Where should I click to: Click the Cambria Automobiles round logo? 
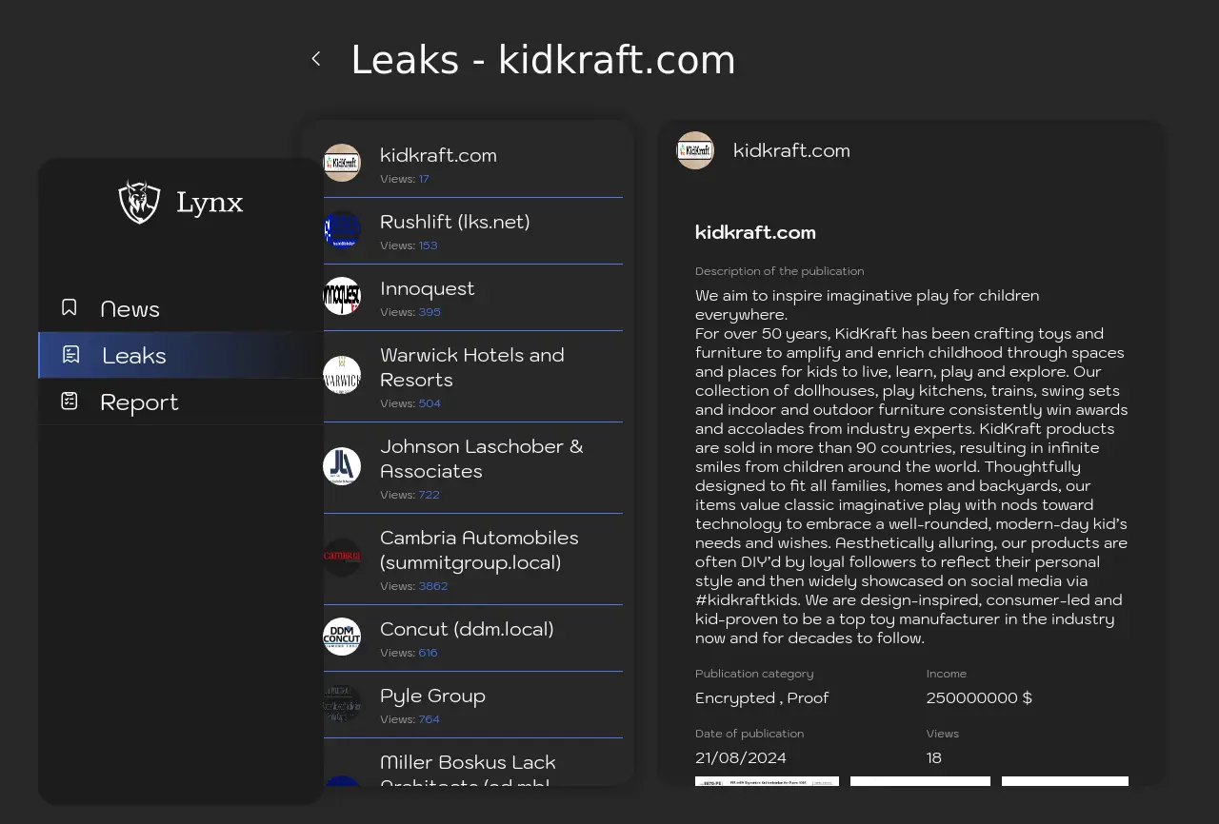tap(342, 558)
